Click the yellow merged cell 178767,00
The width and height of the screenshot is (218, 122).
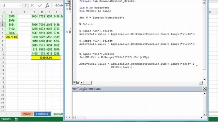pyautogui.click(x=46, y=58)
